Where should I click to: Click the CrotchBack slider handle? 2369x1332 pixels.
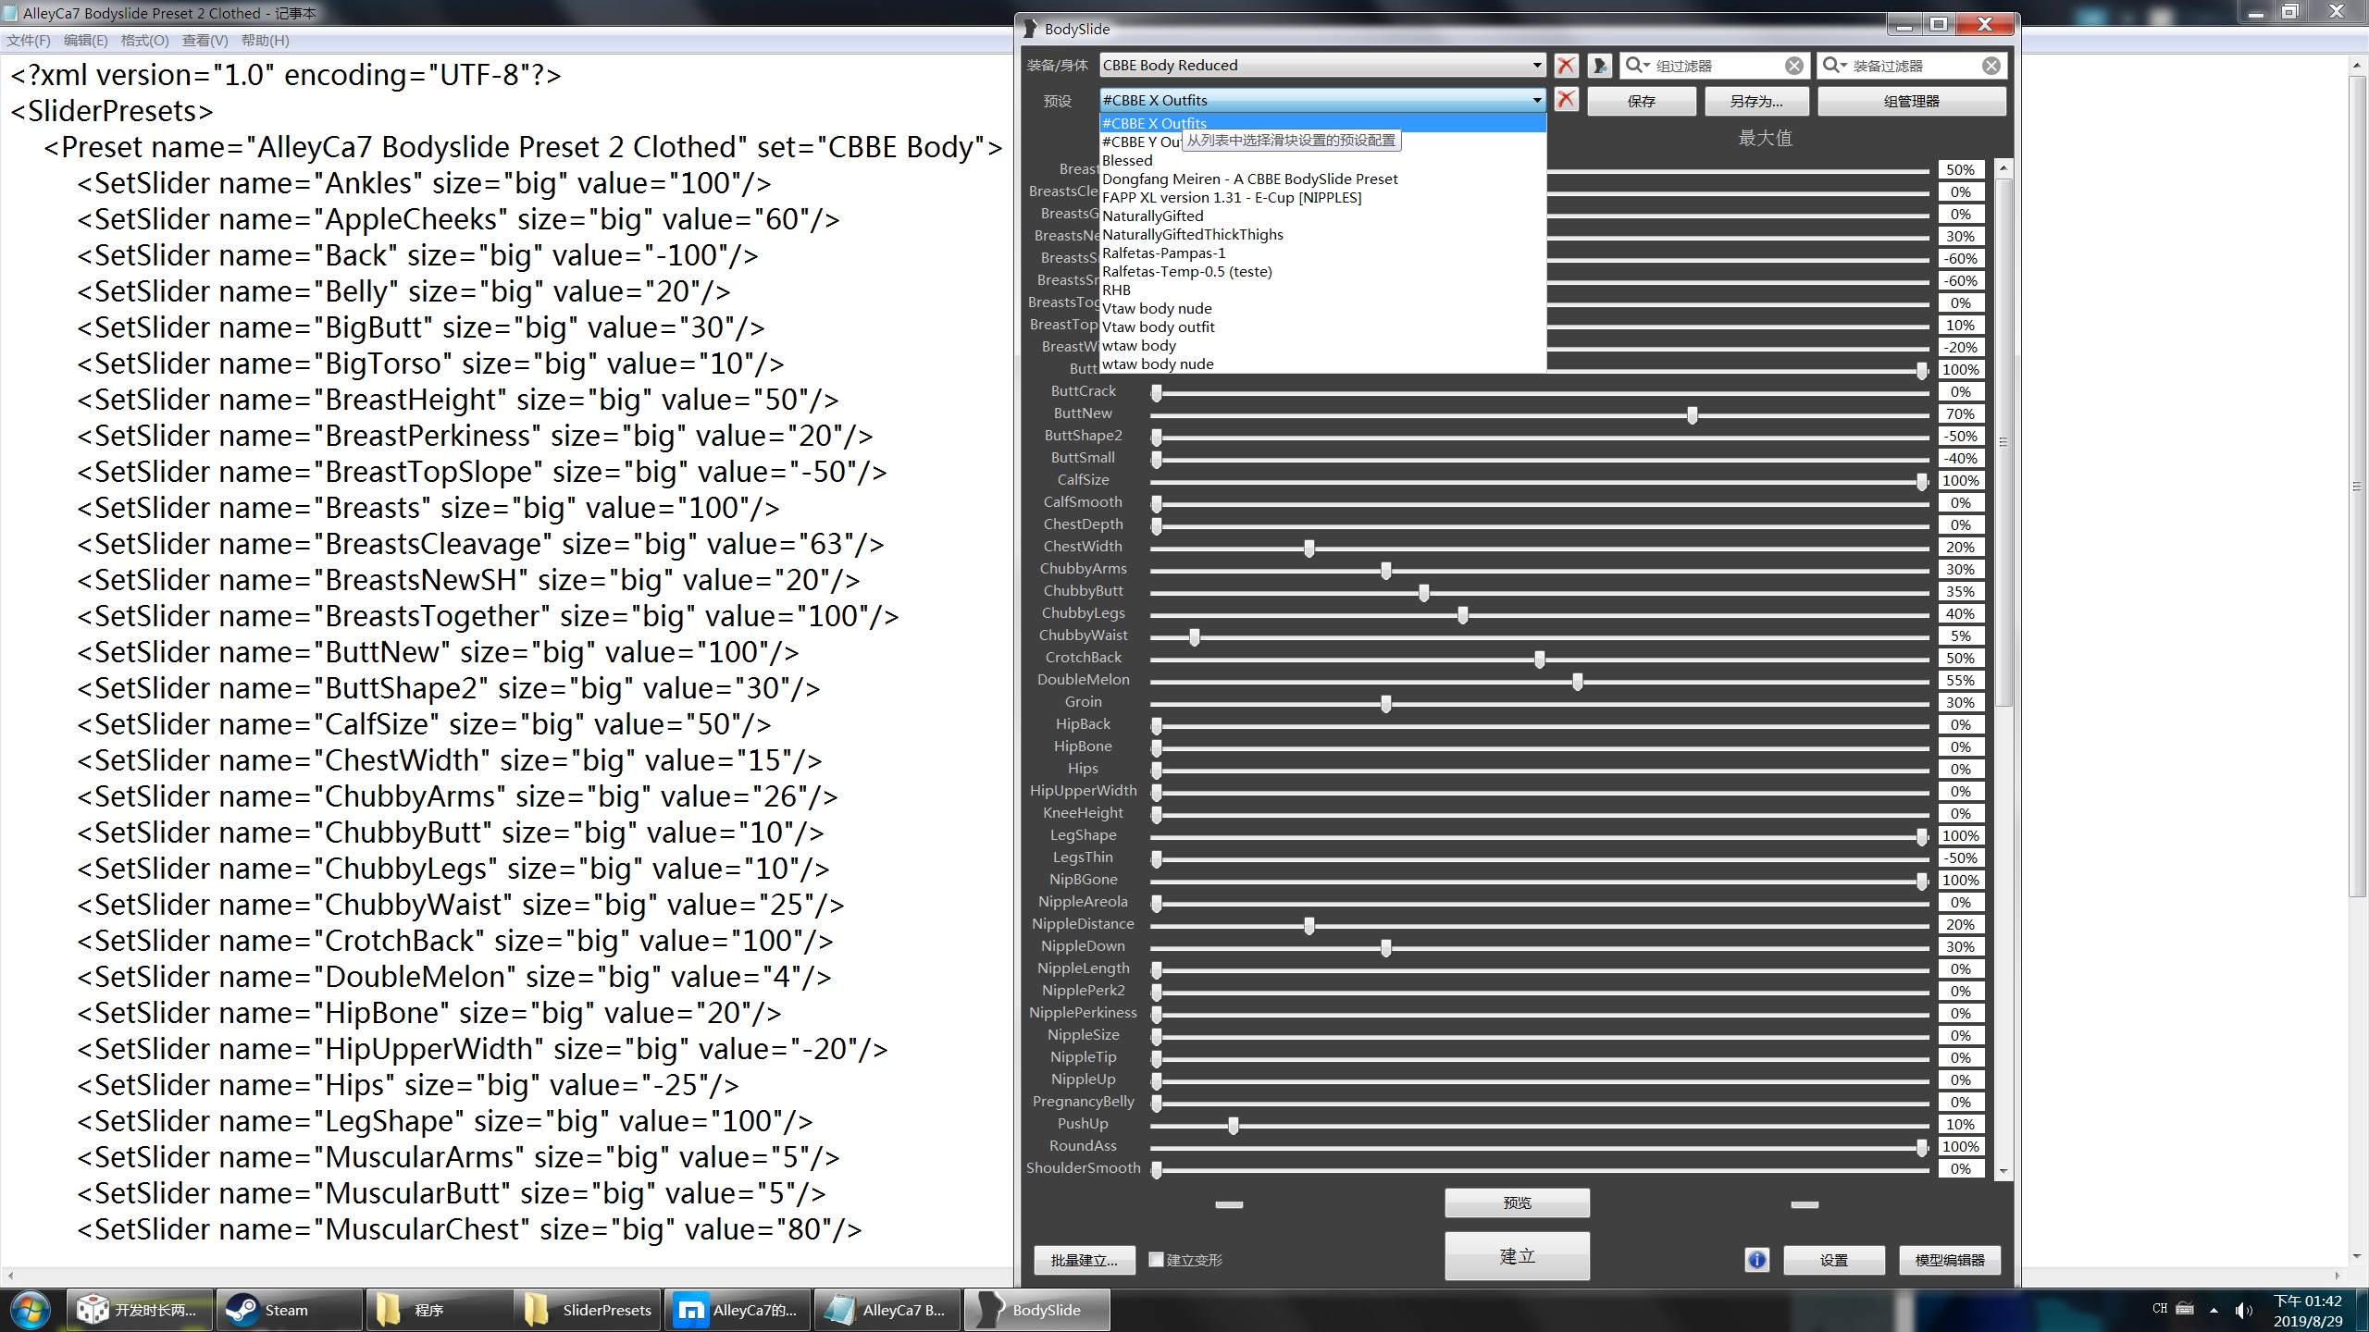point(1540,660)
